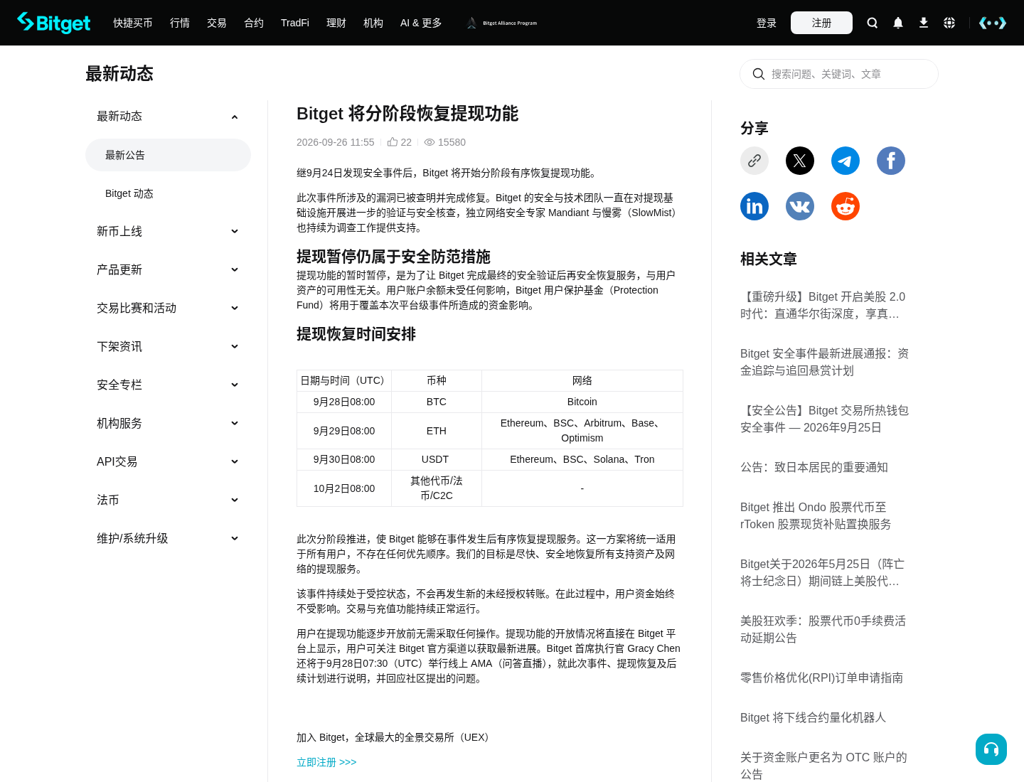1024x782 pixels.
Task: Click the download app icon
Action: tap(924, 23)
